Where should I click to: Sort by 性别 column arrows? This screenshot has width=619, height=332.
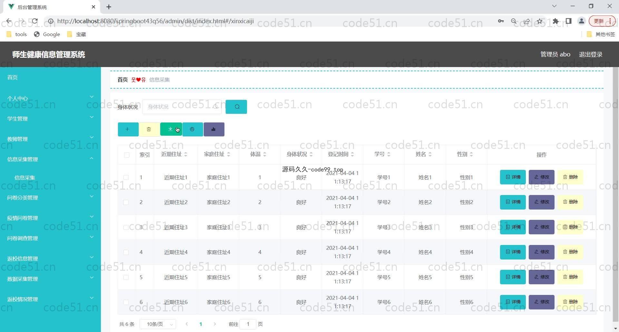[x=471, y=154]
